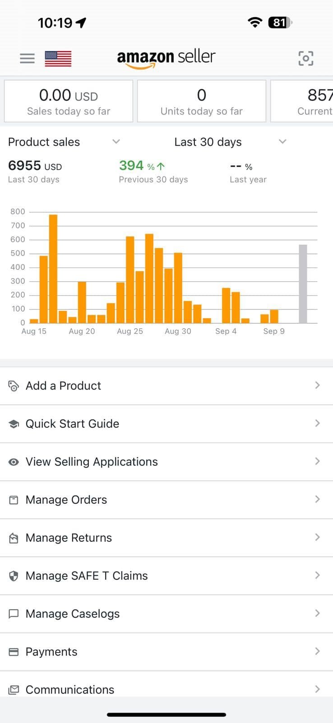Expand the Product sales dropdown
The image size is (333, 723).
[x=116, y=141]
